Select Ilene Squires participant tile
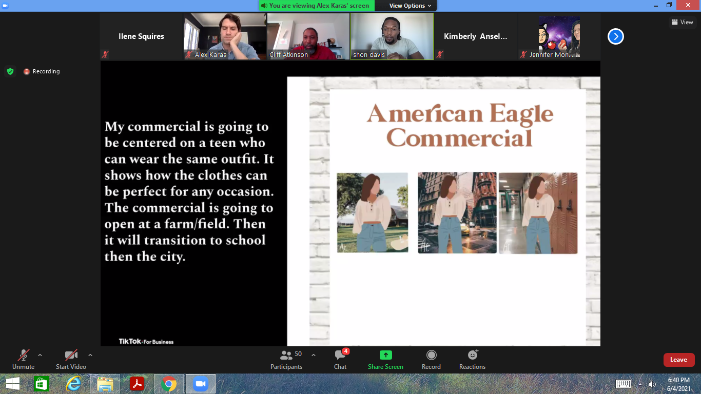701x394 pixels. click(x=142, y=36)
